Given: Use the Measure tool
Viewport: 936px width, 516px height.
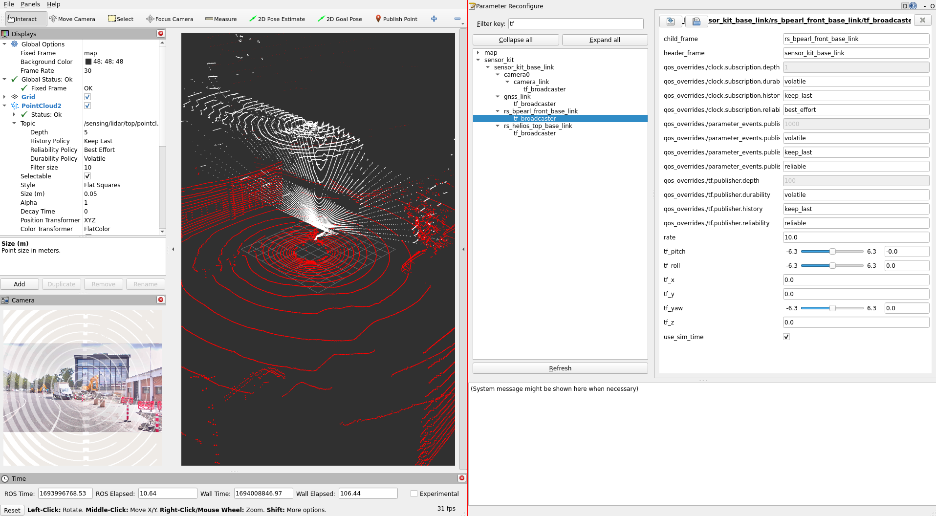Looking at the screenshot, I should [221, 19].
